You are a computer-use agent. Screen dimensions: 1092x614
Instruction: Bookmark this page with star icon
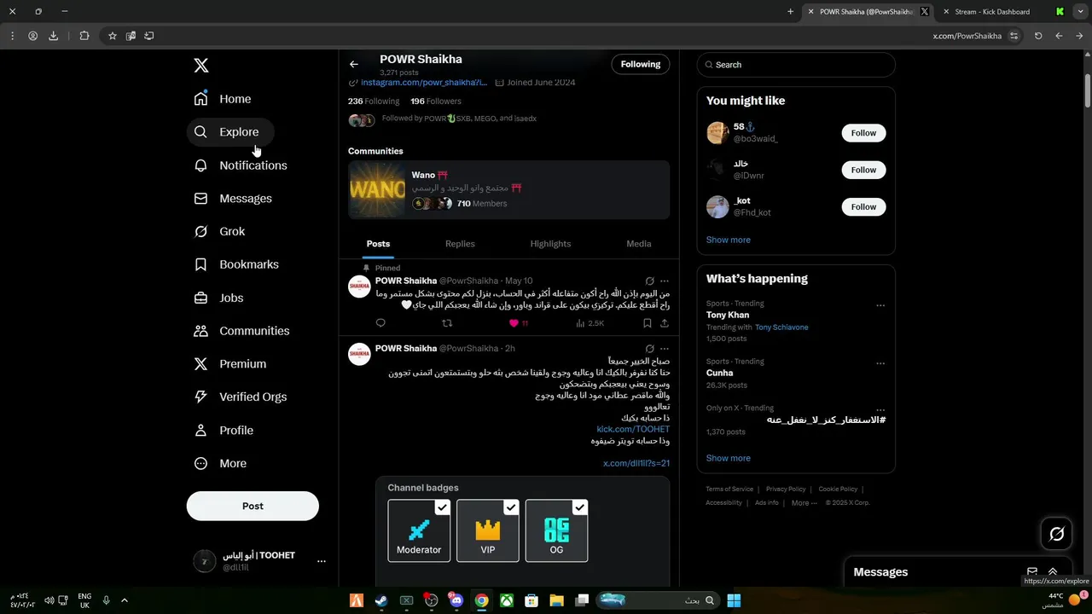(112, 36)
